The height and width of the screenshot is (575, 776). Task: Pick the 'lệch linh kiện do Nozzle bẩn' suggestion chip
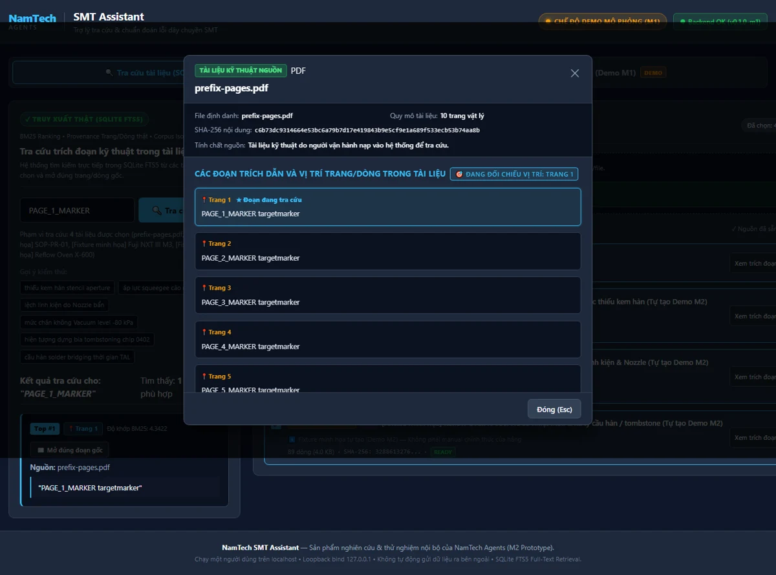[x=65, y=305]
